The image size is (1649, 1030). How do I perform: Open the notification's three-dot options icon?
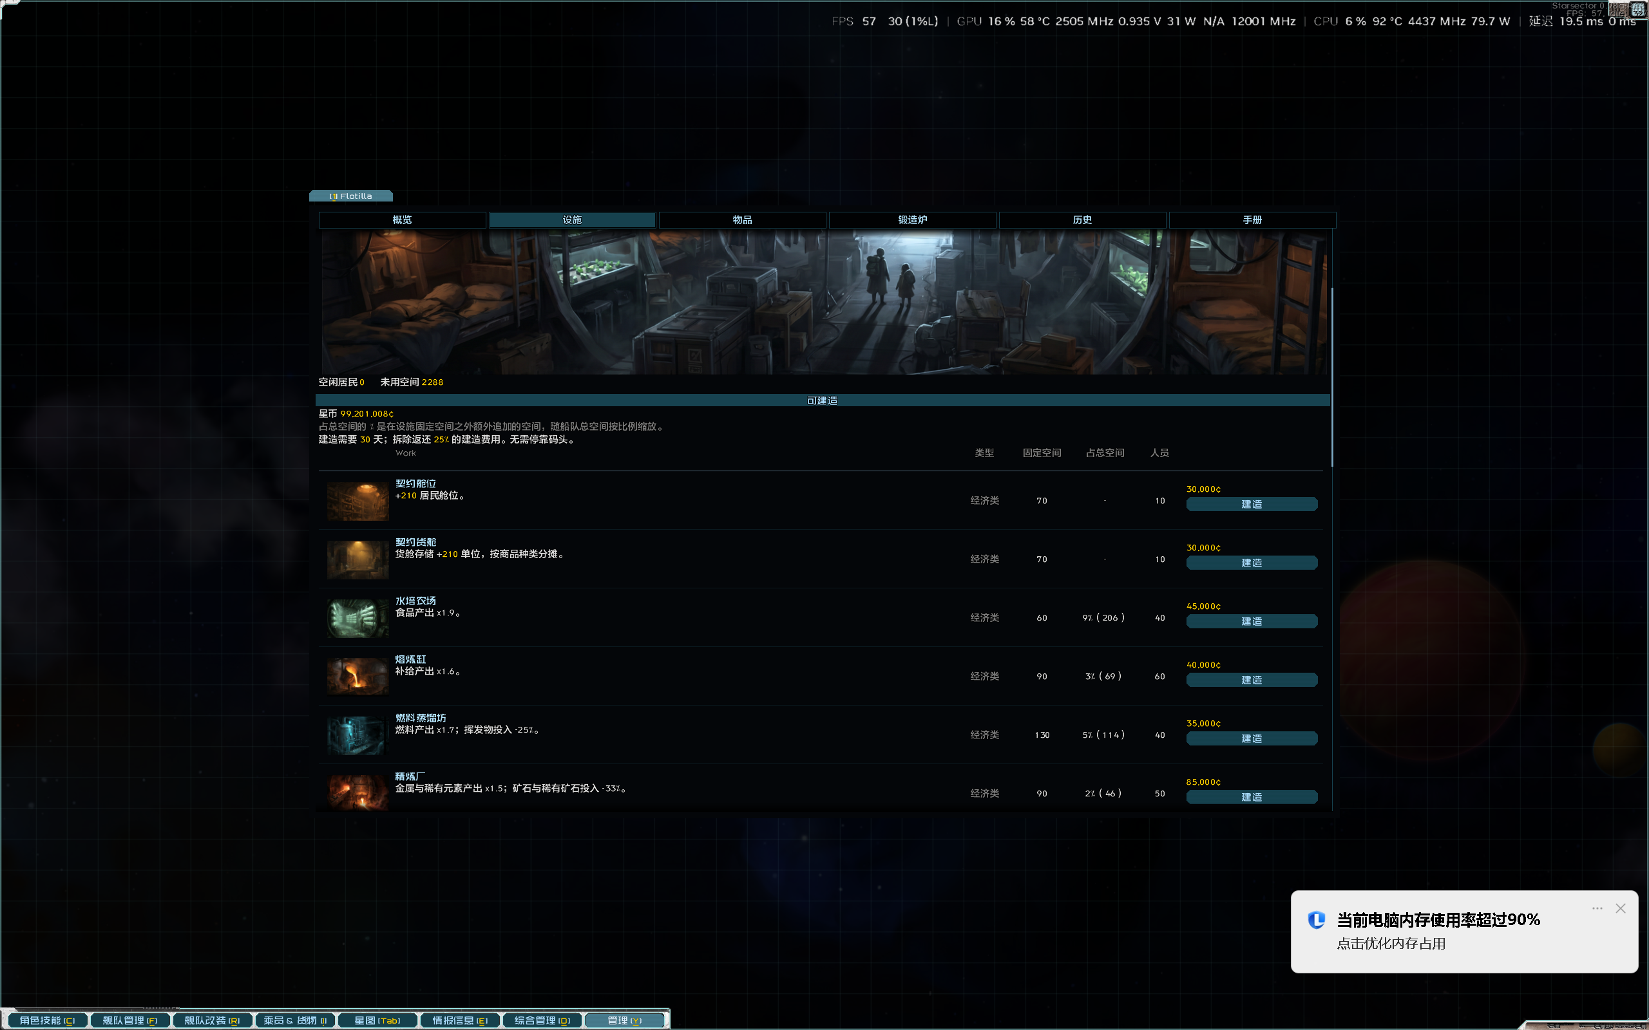click(x=1597, y=908)
